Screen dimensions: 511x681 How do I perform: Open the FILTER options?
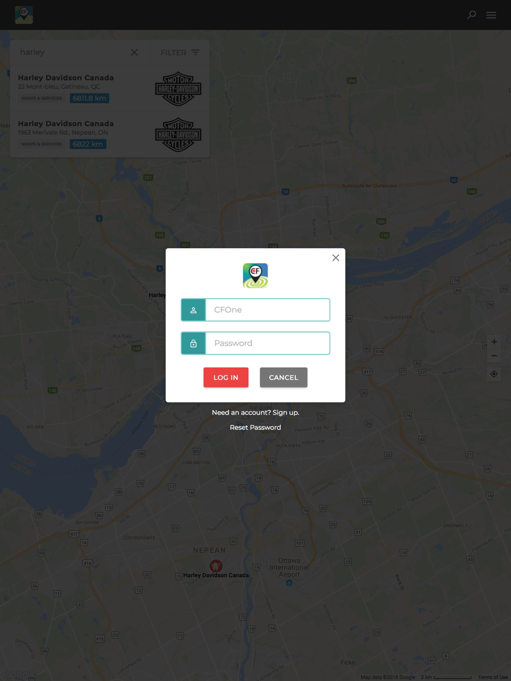click(x=180, y=53)
